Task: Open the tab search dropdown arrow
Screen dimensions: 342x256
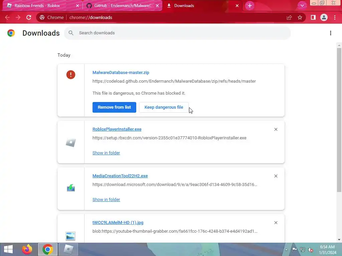Action: [x=302, y=6]
